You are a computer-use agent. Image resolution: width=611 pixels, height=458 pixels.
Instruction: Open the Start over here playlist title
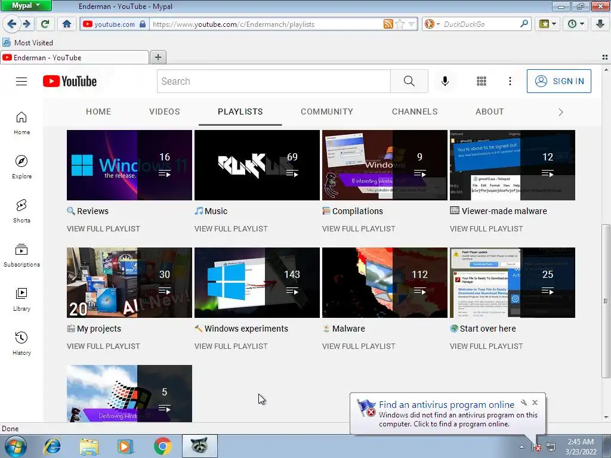point(488,329)
